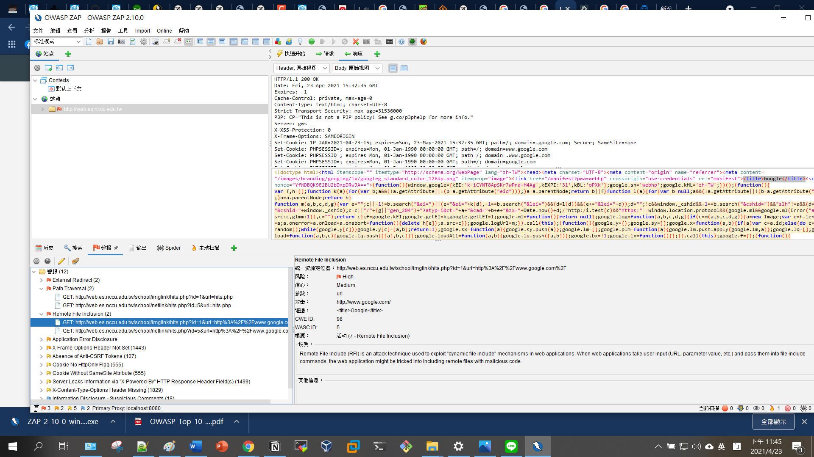Open the Import menu
This screenshot has width=814, height=457.
coord(142,31)
